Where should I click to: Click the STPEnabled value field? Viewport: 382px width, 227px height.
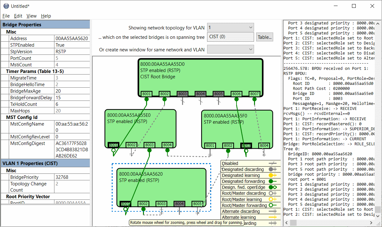pyautogui.click(x=72, y=45)
